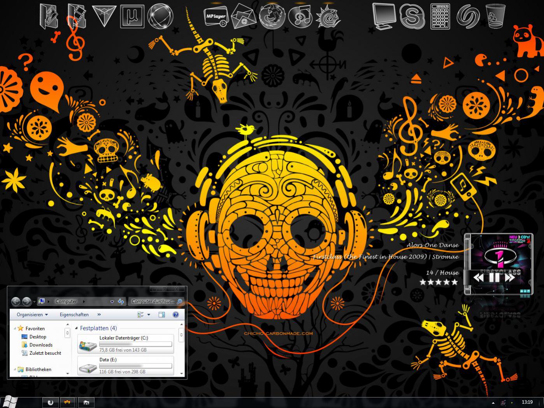This screenshot has width=544, height=408.
Task: Open the Recycle Bin dock icon
Action: point(496,16)
